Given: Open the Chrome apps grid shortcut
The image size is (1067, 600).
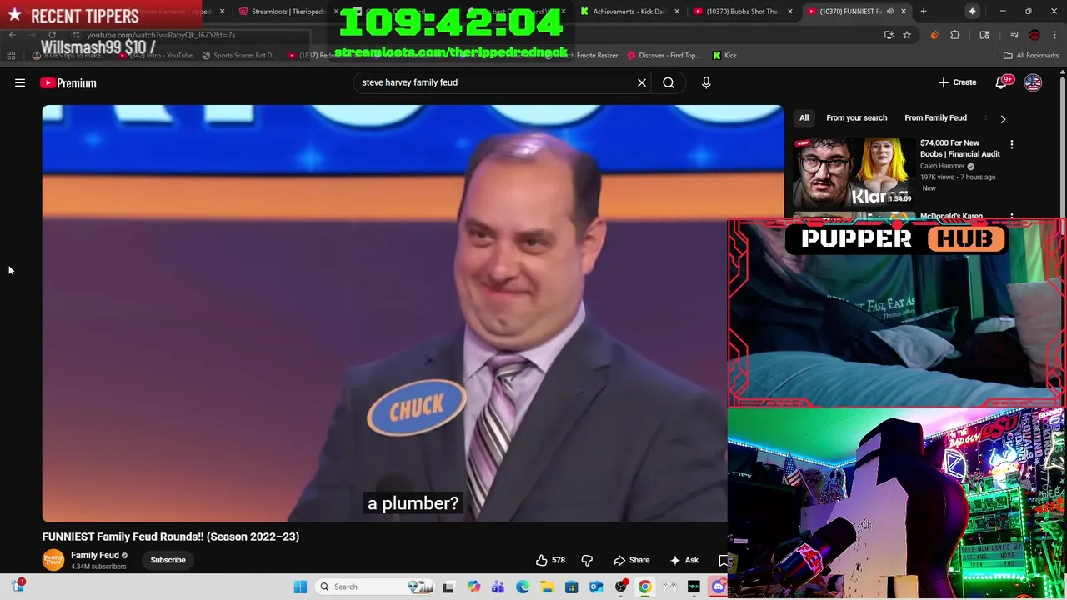Looking at the screenshot, I should click(x=11, y=56).
